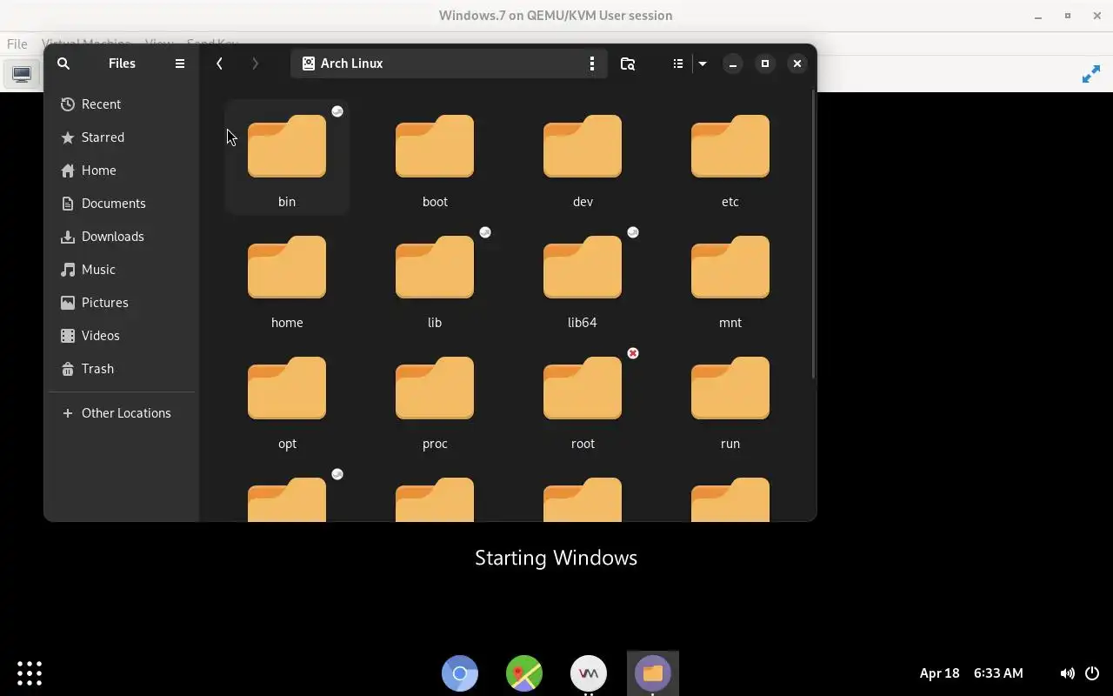Open the Arch Linux path bar options menu
Image resolution: width=1113 pixels, height=696 pixels.
point(592,64)
